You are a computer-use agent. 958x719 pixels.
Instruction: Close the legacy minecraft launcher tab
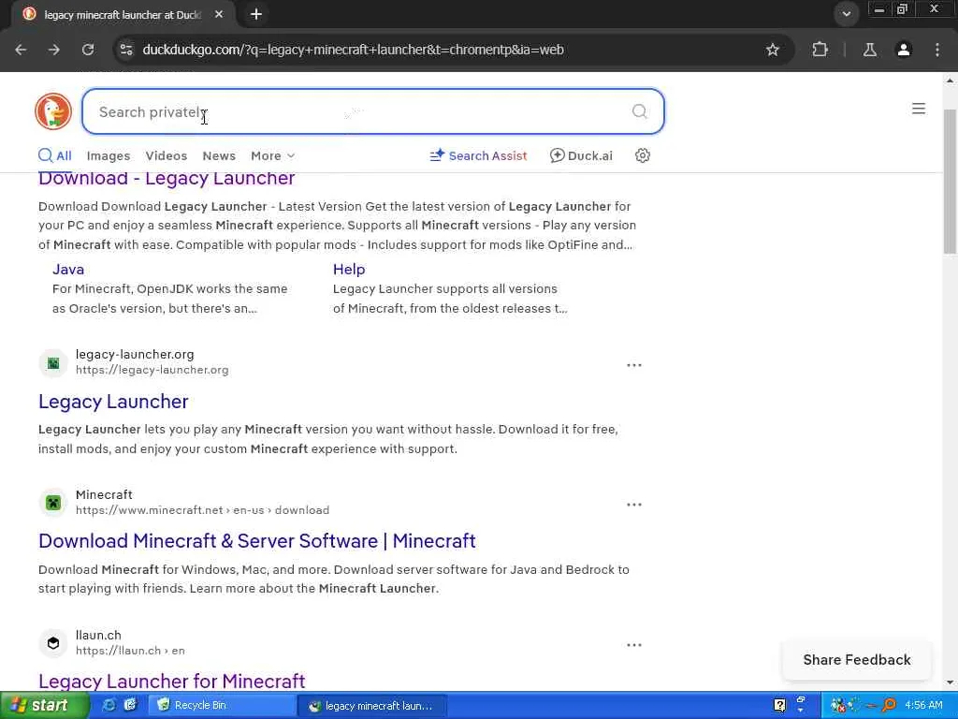(219, 14)
